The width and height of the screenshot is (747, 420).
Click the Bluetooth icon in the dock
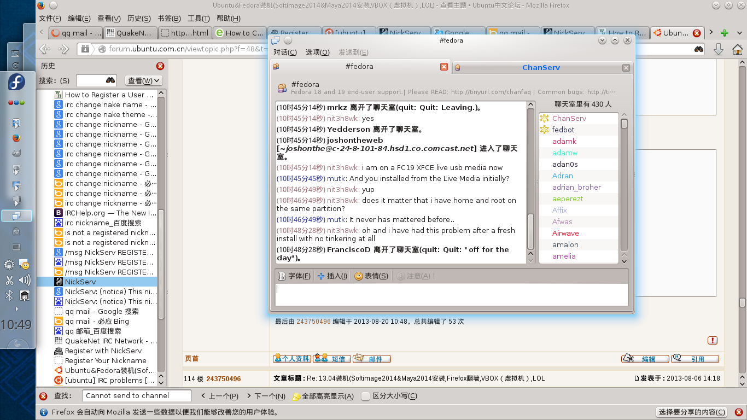[x=9, y=296]
